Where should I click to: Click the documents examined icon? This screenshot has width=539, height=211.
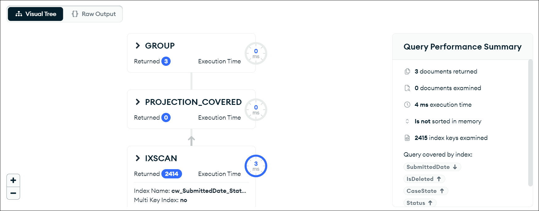(x=407, y=88)
